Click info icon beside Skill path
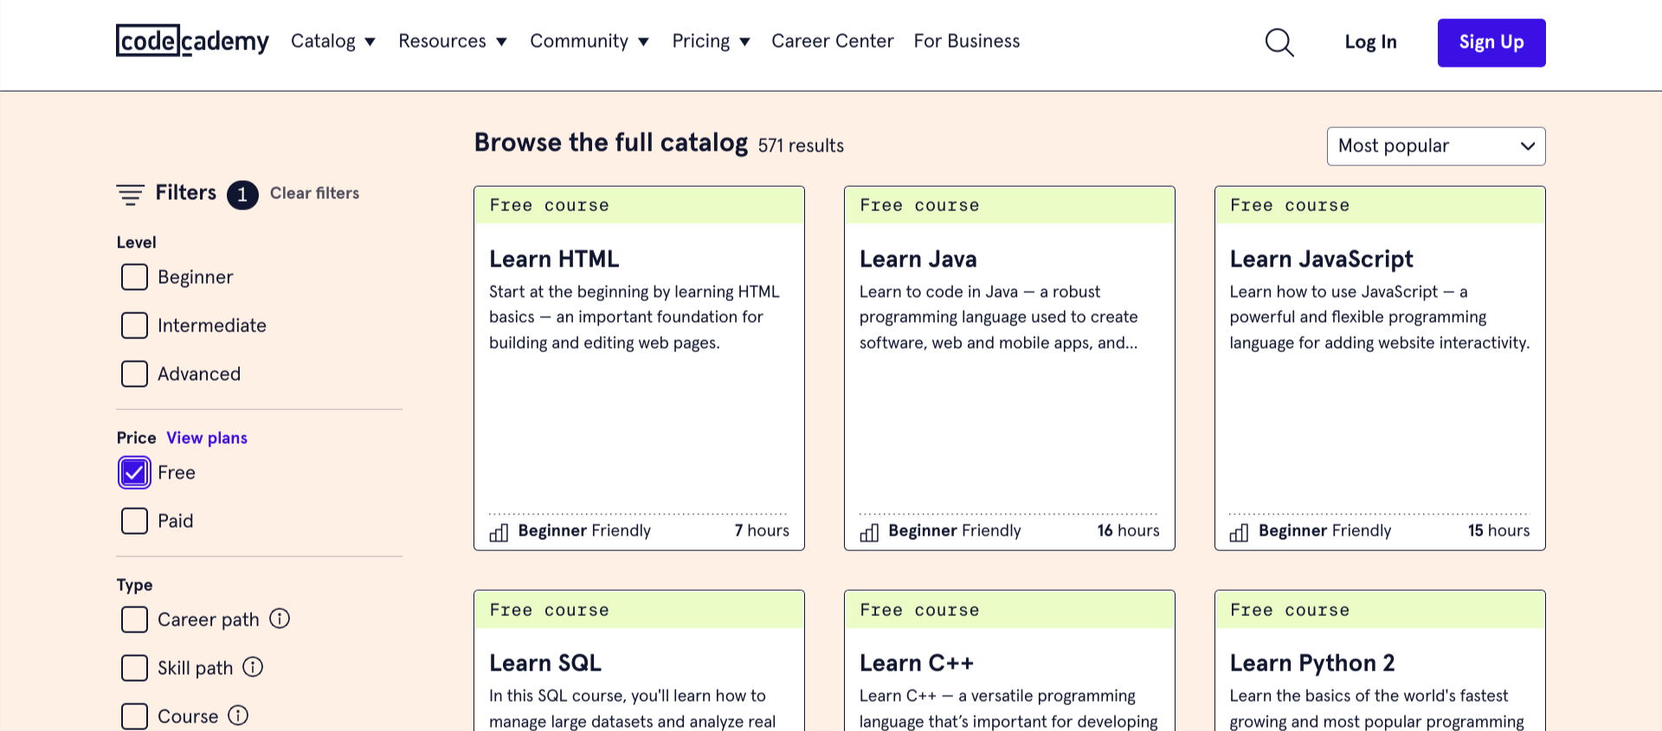 pos(253,667)
